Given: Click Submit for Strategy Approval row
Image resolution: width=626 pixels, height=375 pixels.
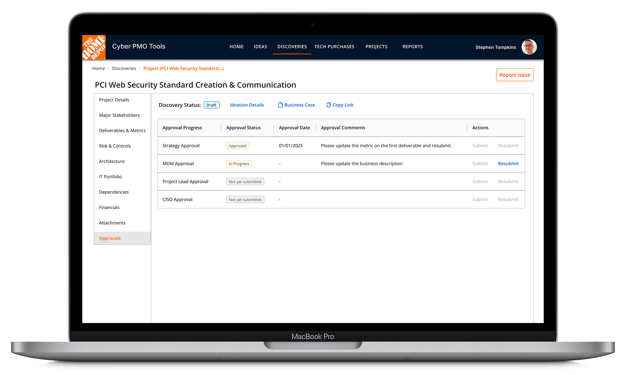Looking at the screenshot, I should click(x=480, y=146).
